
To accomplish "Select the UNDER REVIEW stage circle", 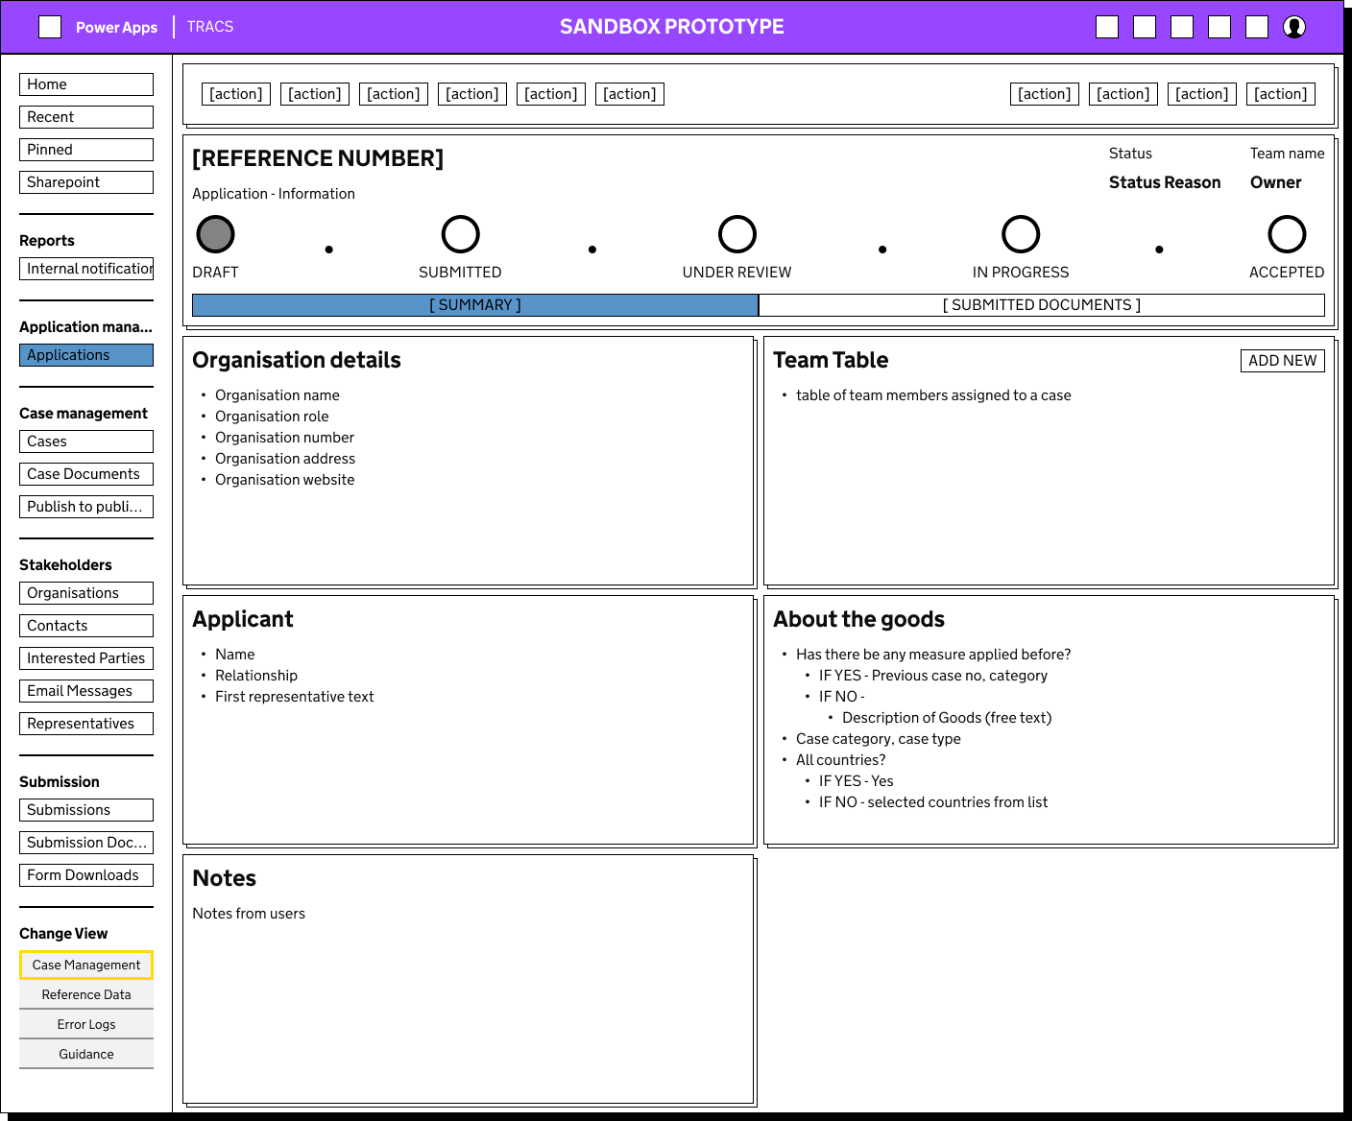I will (737, 234).
